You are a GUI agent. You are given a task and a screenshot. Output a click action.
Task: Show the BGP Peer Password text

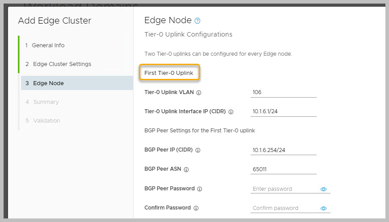click(x=324, y=189)
